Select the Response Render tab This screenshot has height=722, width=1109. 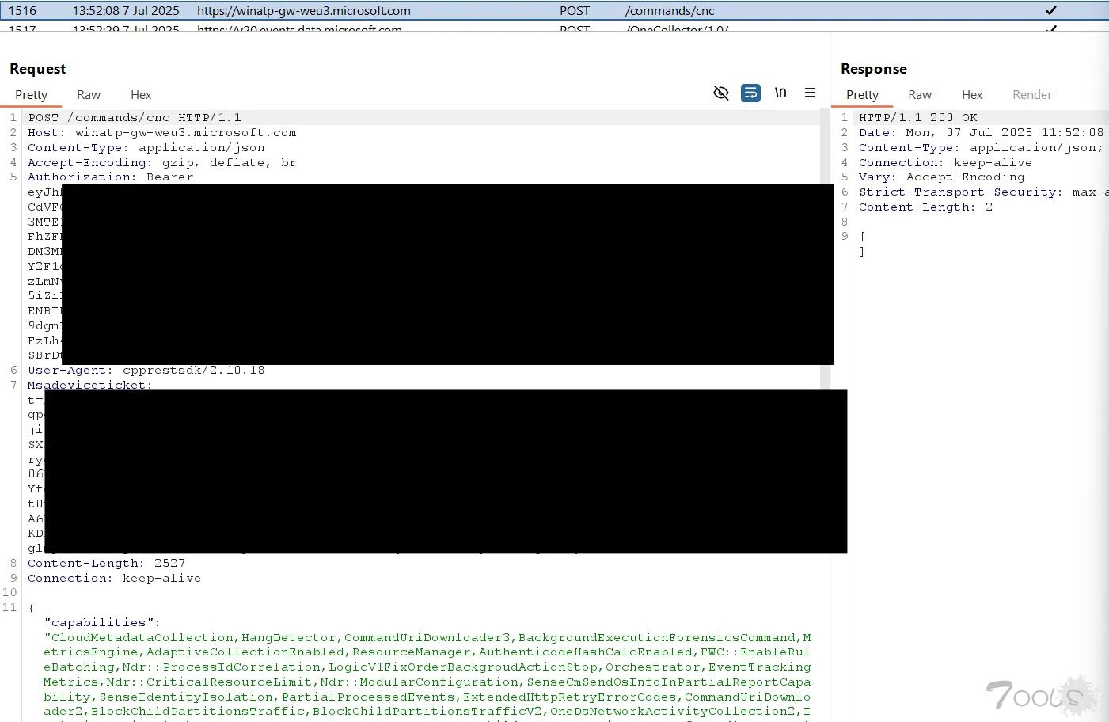1031,95
